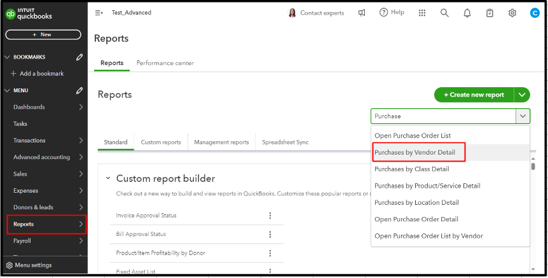Expand the Create new report dropdown arrow
This screenshot has height=278, width=548.
522,95
